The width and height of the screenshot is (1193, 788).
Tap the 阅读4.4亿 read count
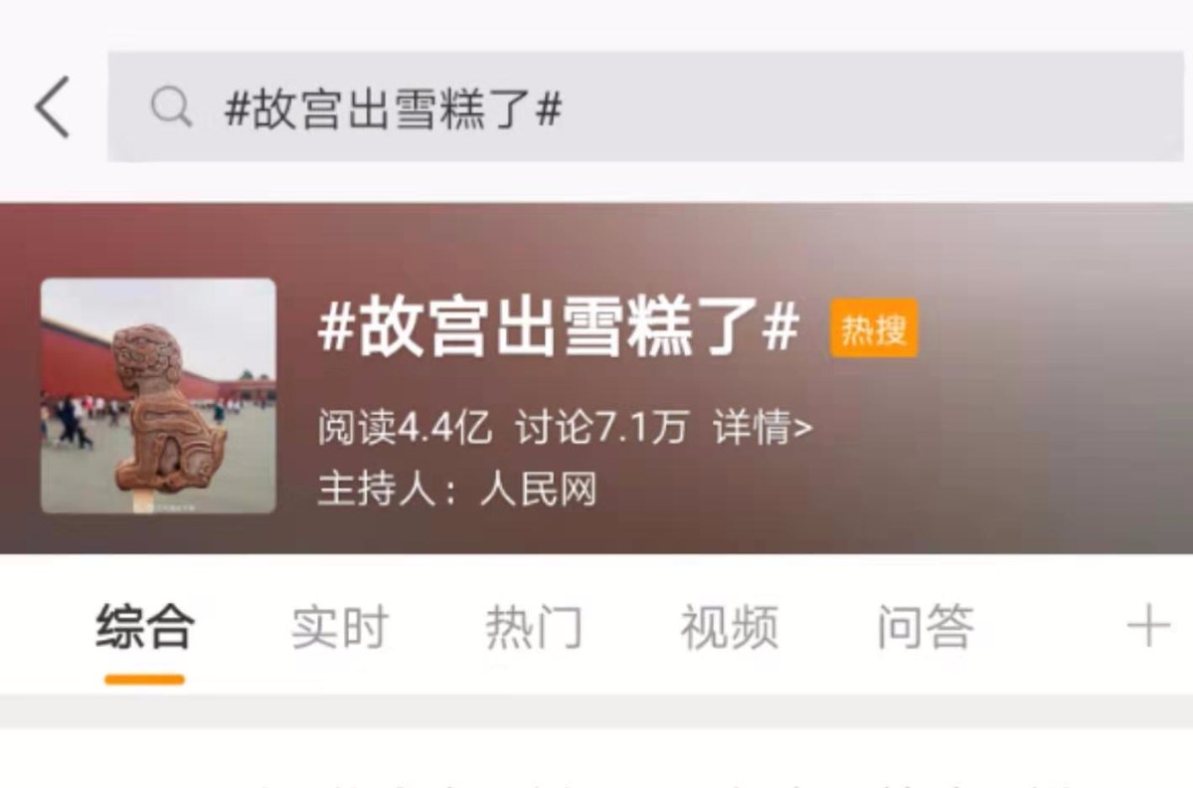405,429
